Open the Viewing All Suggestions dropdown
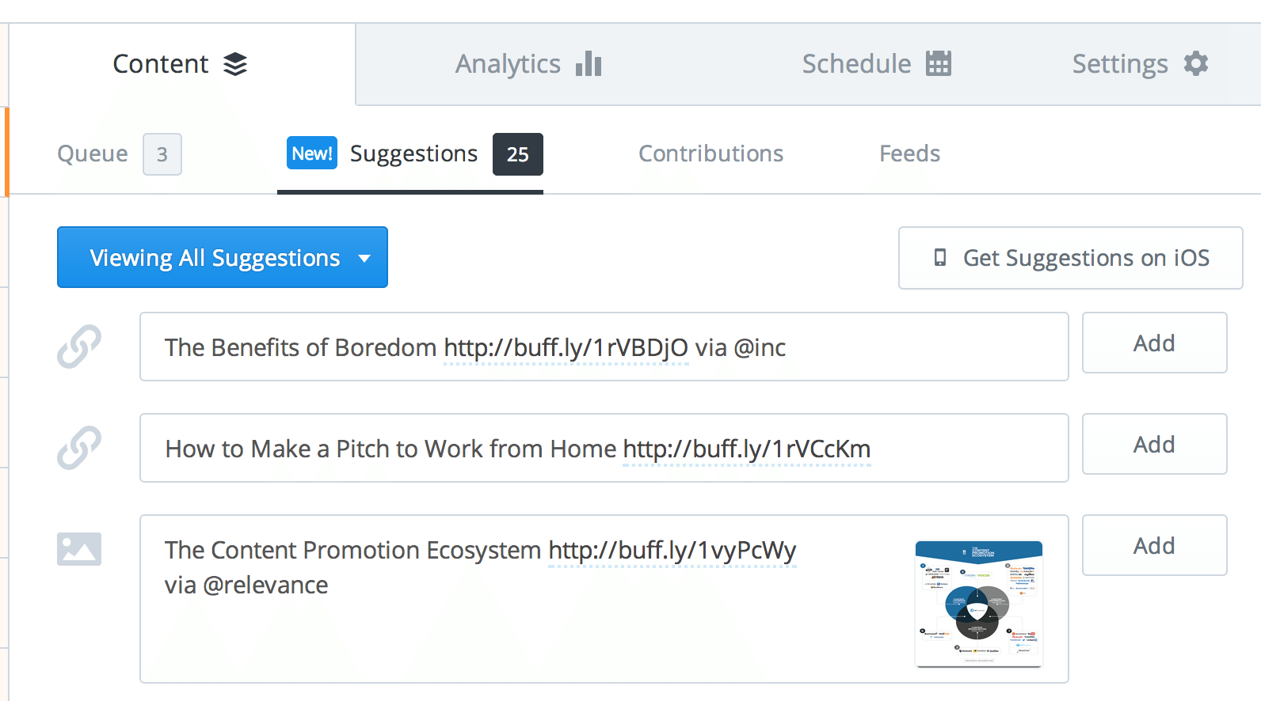The height and width of the screenshot is (701, 1261). (222, 257)
